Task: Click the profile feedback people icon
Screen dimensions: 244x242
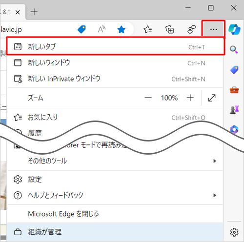Action: 191,29
